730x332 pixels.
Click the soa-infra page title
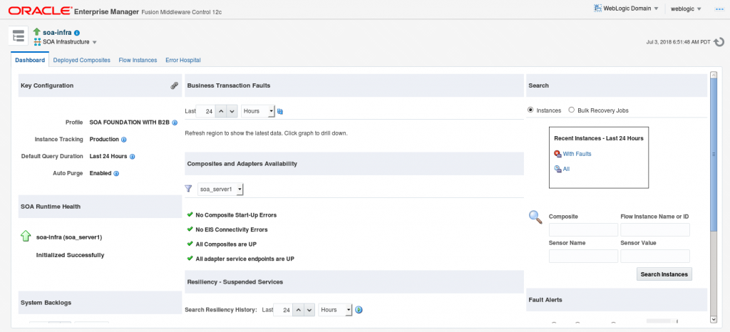[57, 33]
